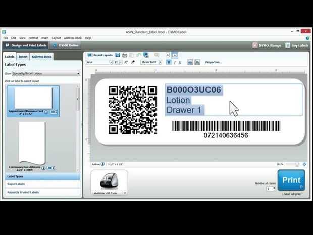Click the label list scrollbar thumb
The width and height of the screenshot is (313, 235).
[78, 99]
